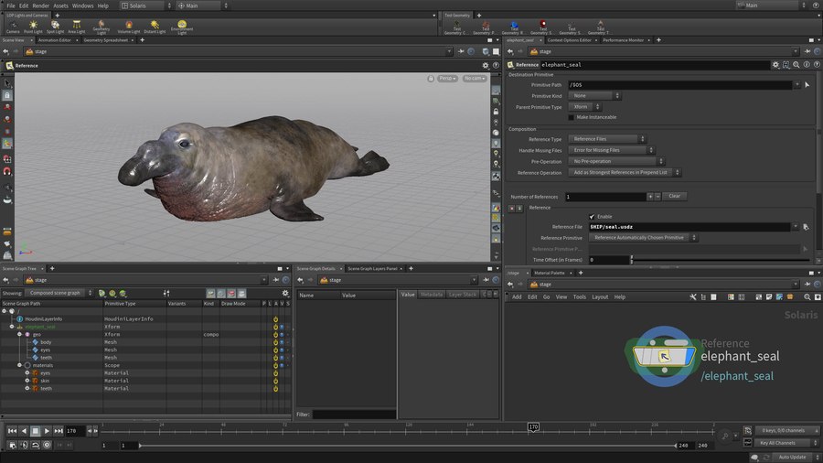
Task: Open Scene Graph Tree gear settings
Action: point(285,293)
